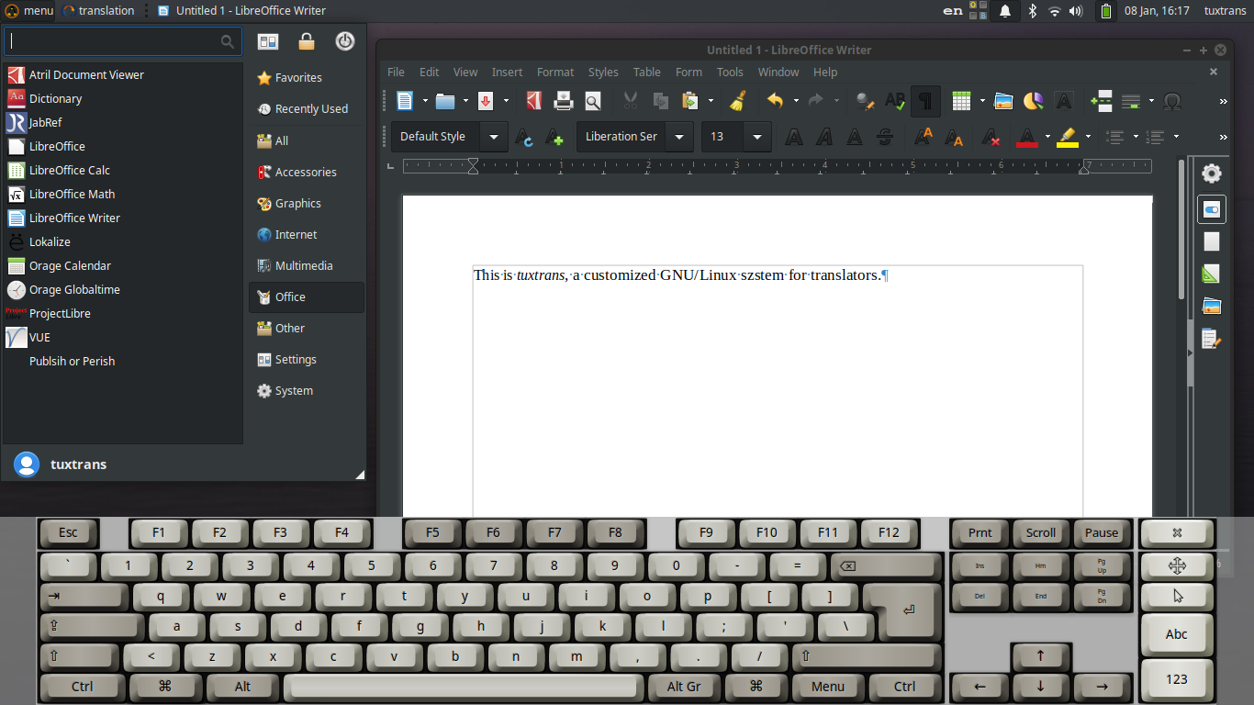The height and width of the screenshot is (705, 1254).
Task: Select the Internet category in the app menu
Action: point(307,234)
